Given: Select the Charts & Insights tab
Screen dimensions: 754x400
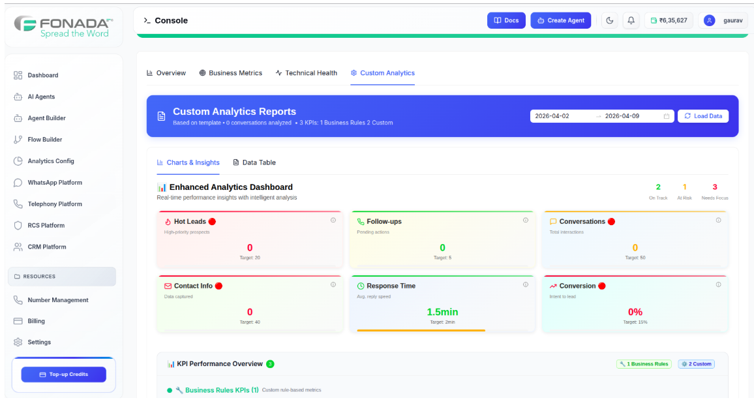Looking at the screenshot, I should pyautogui.click(x=188, y=162).
